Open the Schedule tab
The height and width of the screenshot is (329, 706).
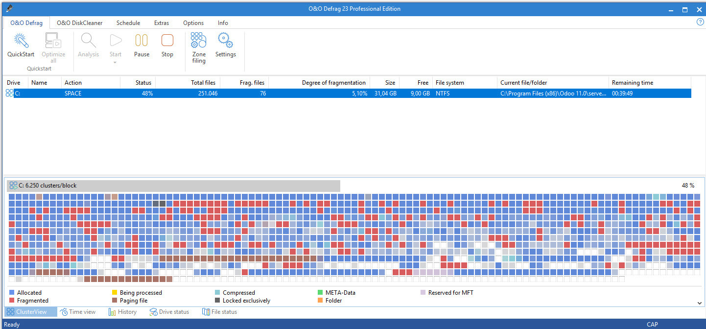tap(128, 23)
